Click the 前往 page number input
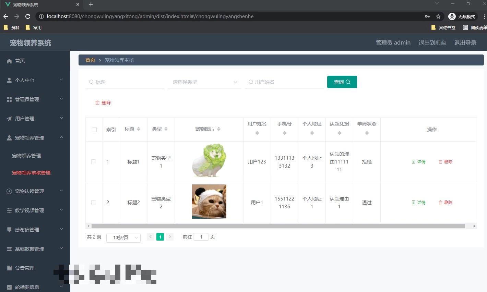 click(x=201, y=237)
